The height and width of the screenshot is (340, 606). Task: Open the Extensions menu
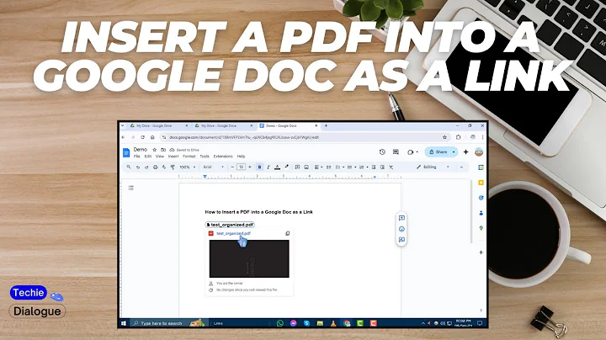(223, 157)
